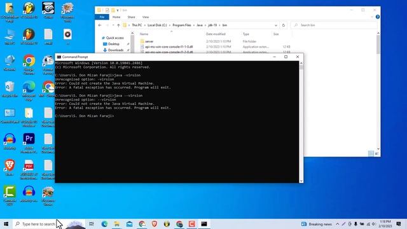Select the Audacity headphone icon beside Premiere Pro
Viewport: 407px width, 229px height.
pos(10,141)
